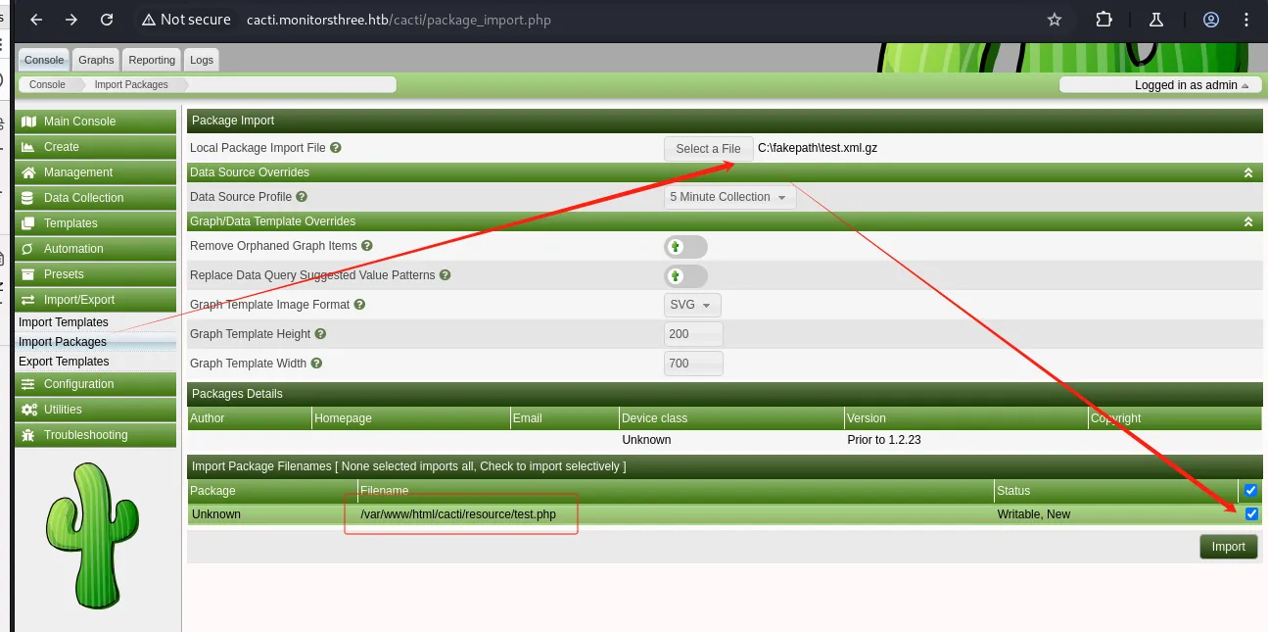Toggle Remove Orphaned Graph Items switch
1268x632 pixels.
pyautogui.click(x=685, y=246)
